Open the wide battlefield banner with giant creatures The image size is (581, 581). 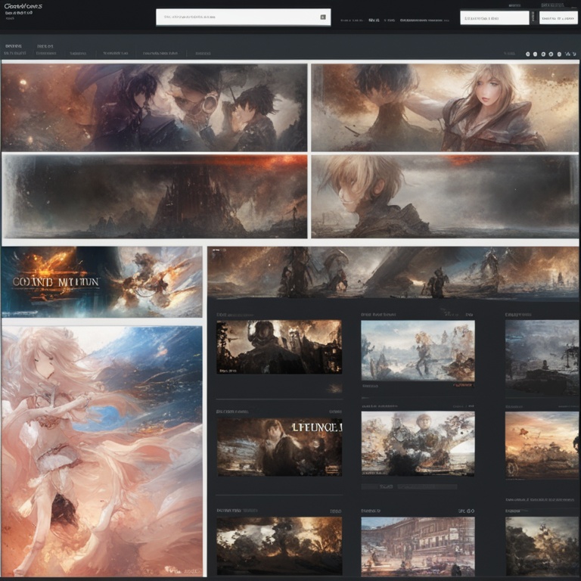pyautogui.click(x=393, y=272)
